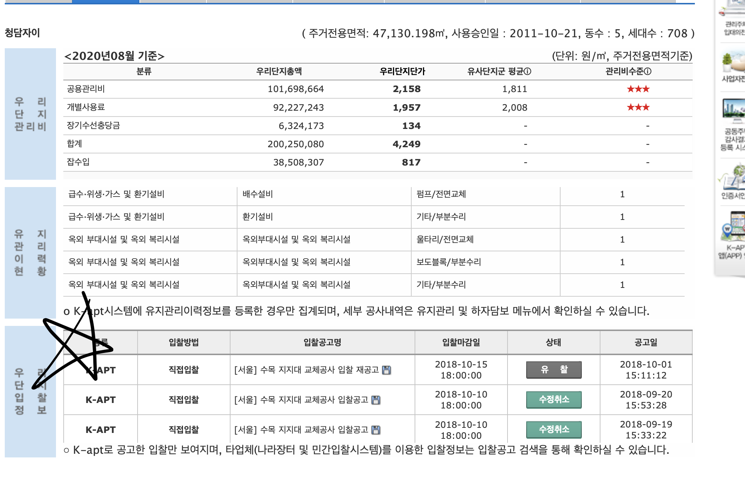Open 수목 지지대 교체공사 입찰 재공고 link
745x483 pixels.
pyautogui.click(x=306, y=370)
